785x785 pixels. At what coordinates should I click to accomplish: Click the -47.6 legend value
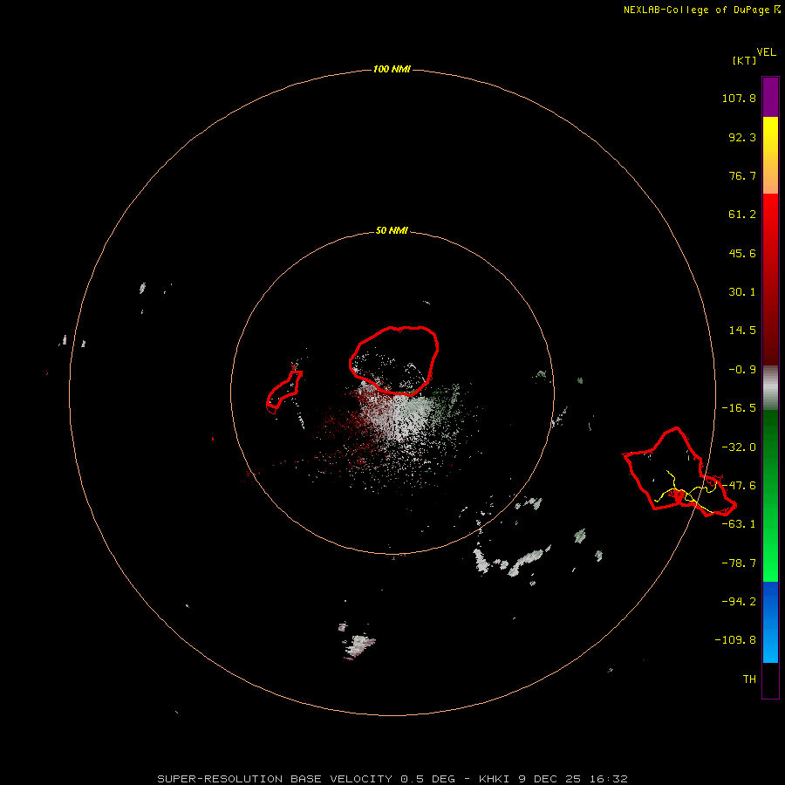pos(739,486)
